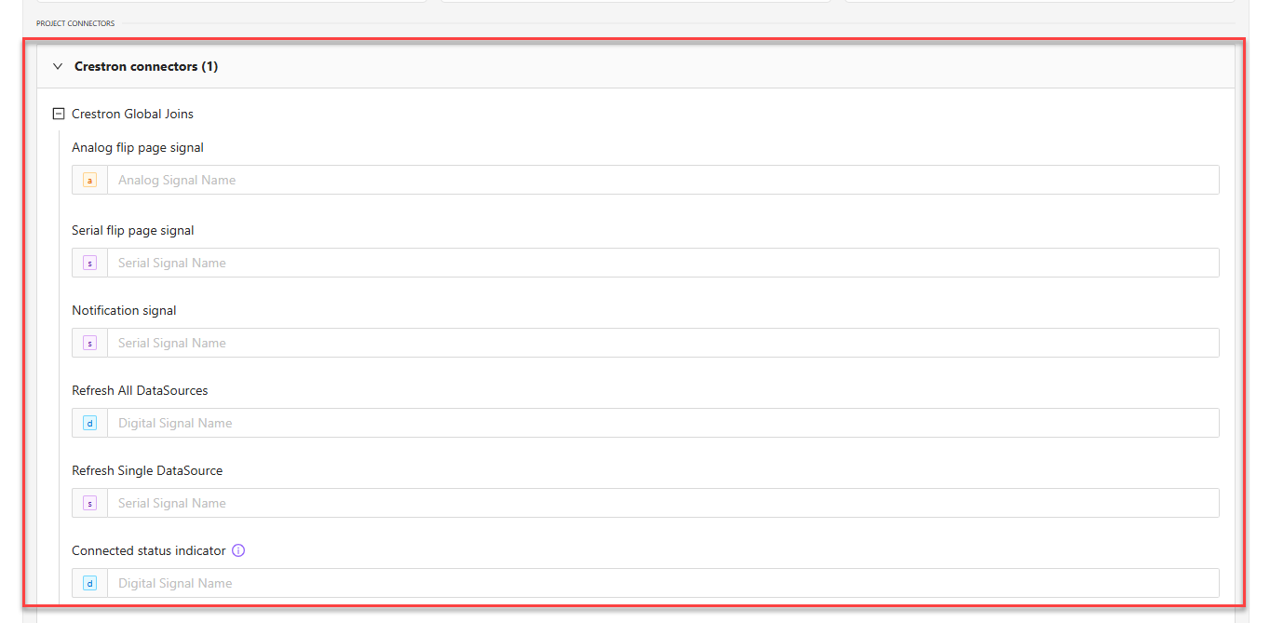Click serial icon in Refresh Single DataSource
The image size is (1270, 623).
(x=90, y=504)
